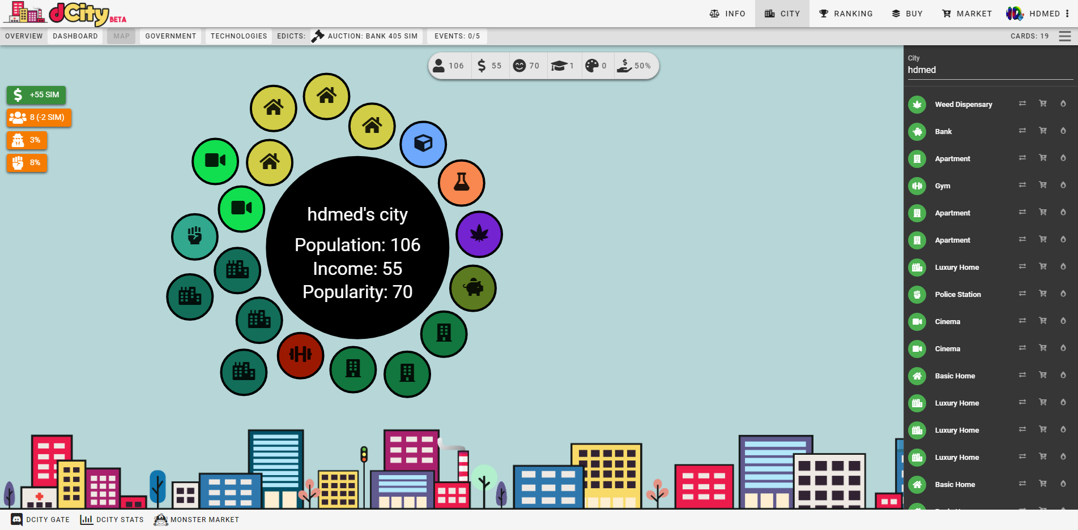The image size is (1078, 530).
Task: Select the teal police fist circle
Action: click(195, 236)
